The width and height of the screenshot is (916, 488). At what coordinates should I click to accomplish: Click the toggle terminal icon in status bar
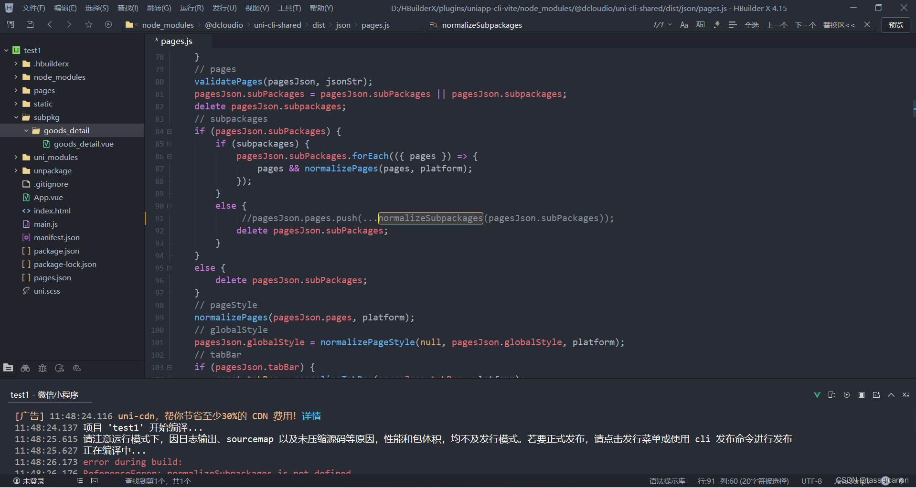click(x=95, y=481)
